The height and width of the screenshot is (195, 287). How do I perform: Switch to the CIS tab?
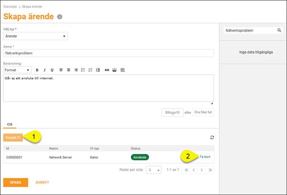pos(9,124)
